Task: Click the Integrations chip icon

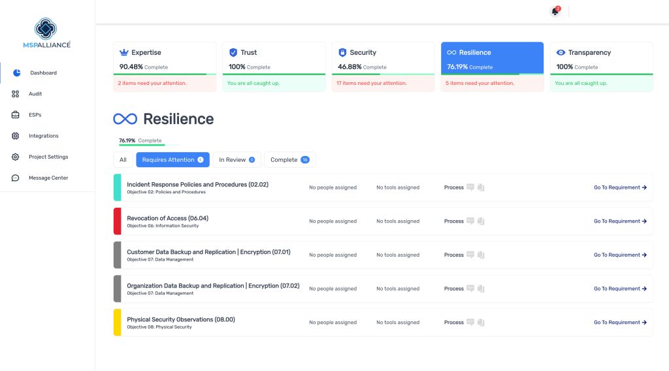Action: (16, 136)
